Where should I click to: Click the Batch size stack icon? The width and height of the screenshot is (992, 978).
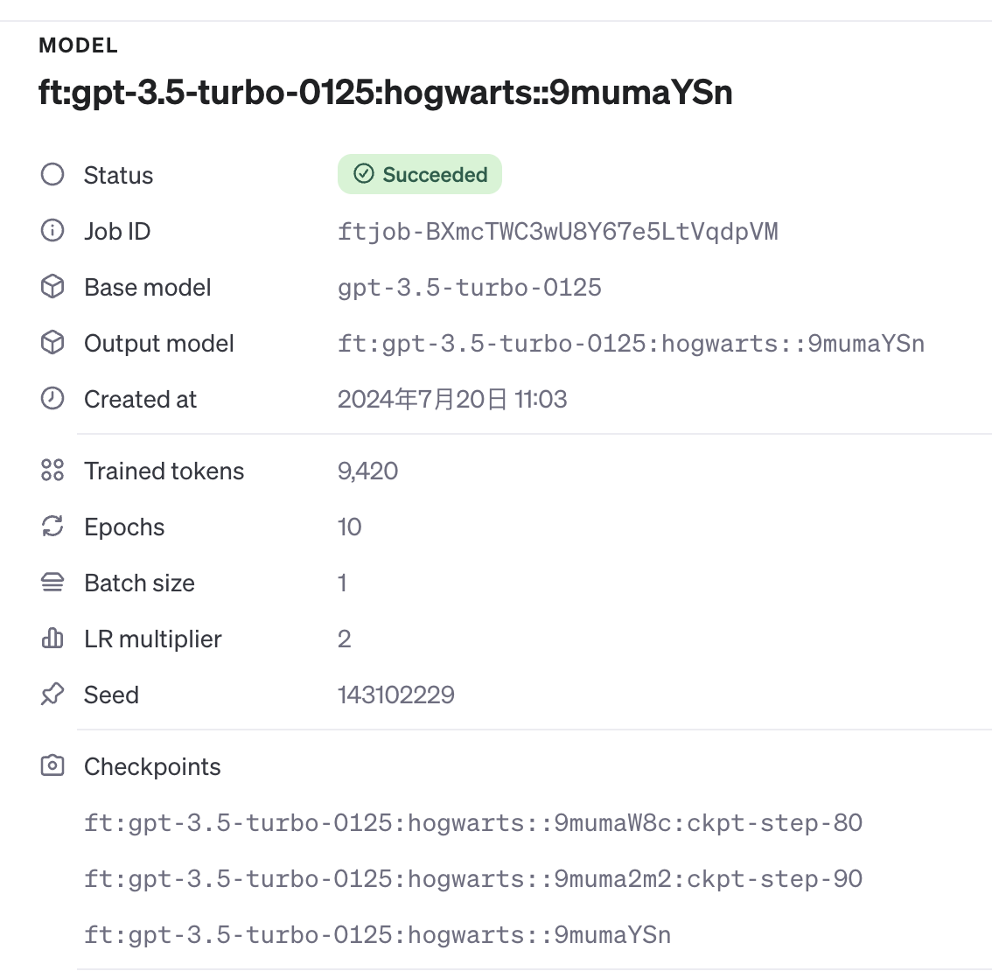52,583
